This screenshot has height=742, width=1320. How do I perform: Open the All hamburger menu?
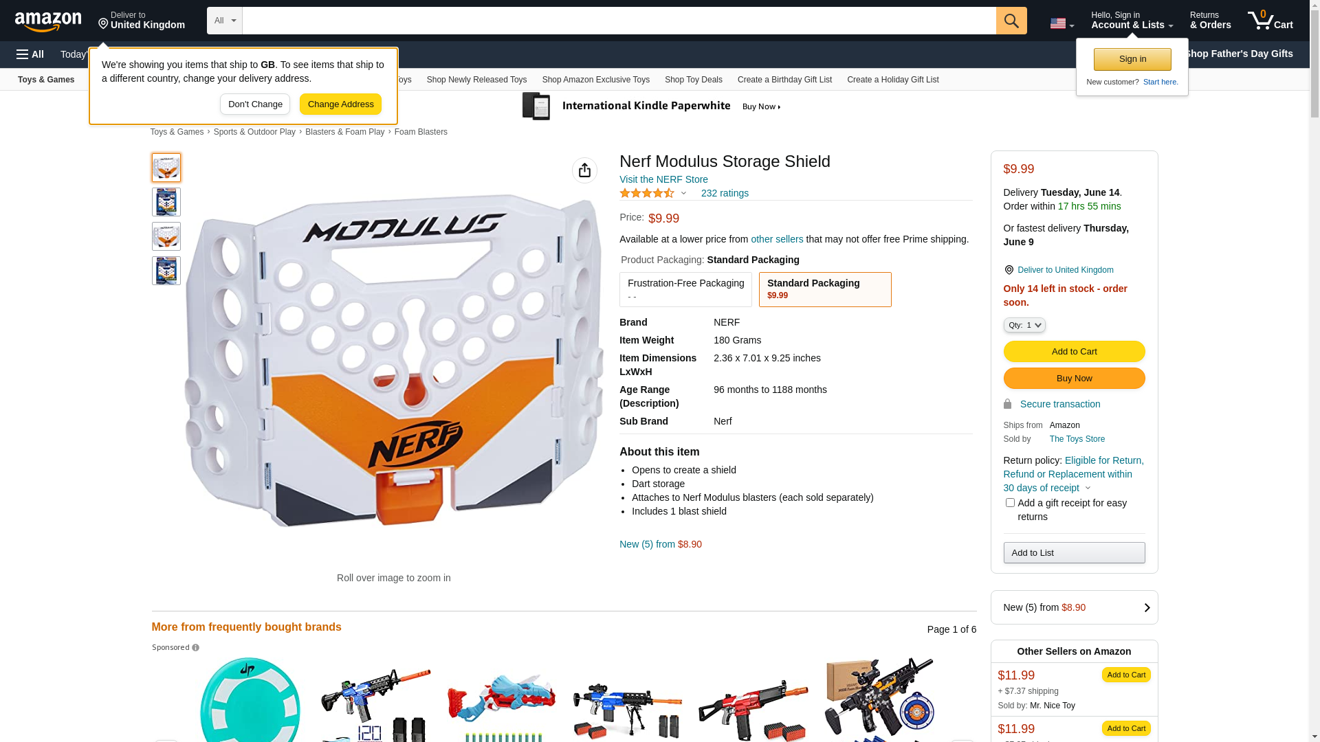click(x=30, y=54)
